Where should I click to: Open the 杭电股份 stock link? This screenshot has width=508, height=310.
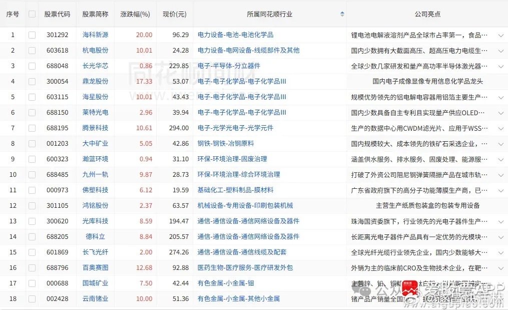[95, 50]
